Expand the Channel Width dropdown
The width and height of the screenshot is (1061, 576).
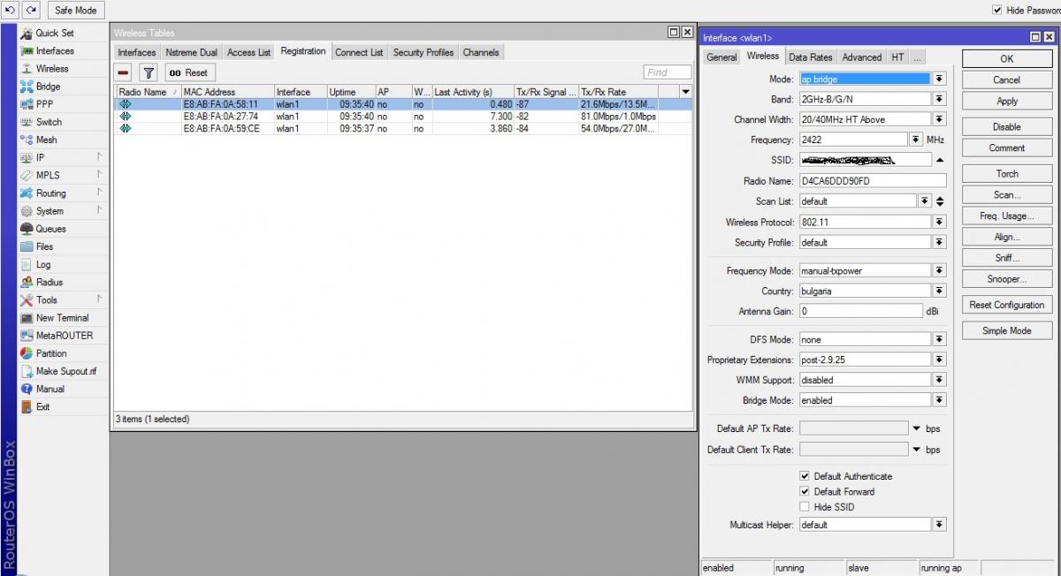tap(939, 119)
